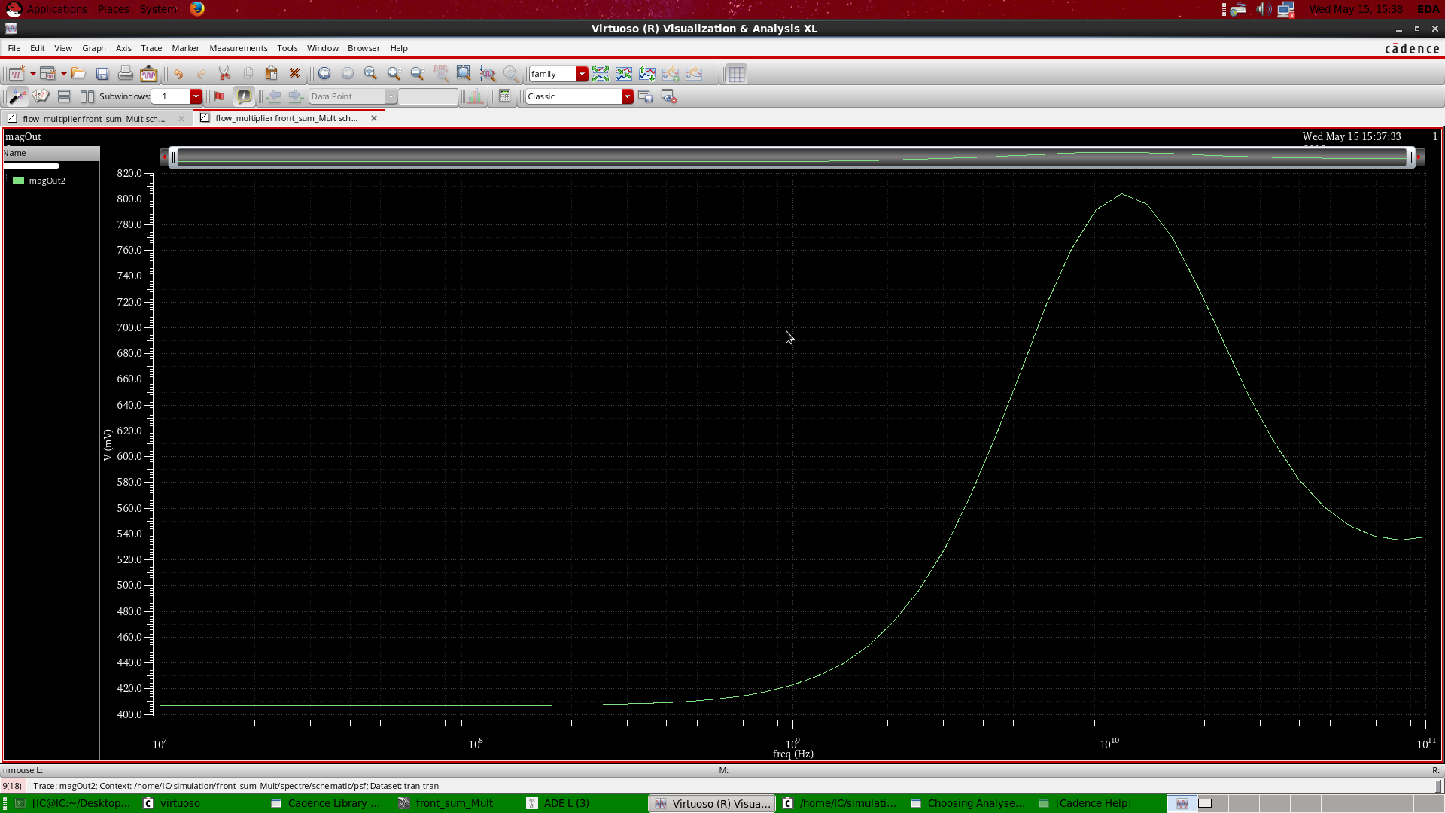1445x813 pixels.
Task: Expand the new subwindow icon arrow
Action: (64, 74)
